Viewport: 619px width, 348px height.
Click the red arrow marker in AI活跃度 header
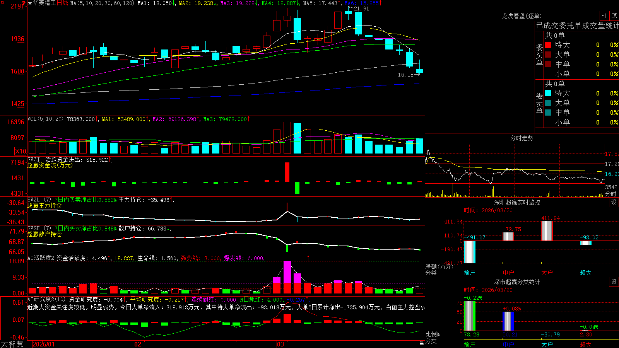pos(308,258)
